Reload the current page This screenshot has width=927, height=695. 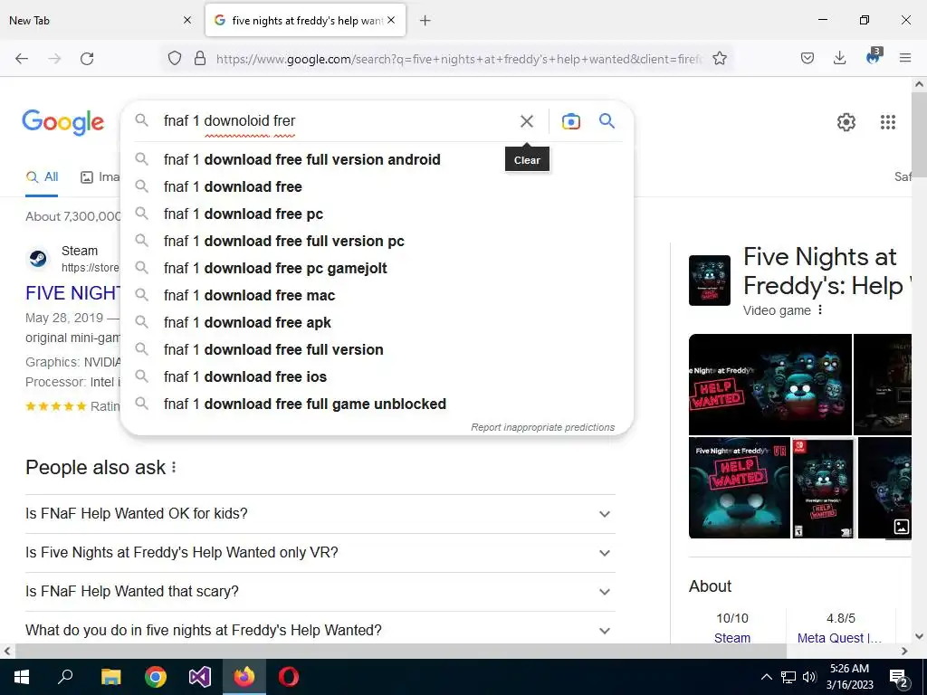[x=87, y=59]
